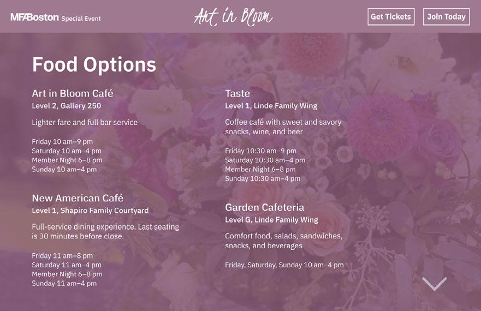Screen dimensions: 481x311
Task: Click Friday, Saturday, Sunday 10 am–4 pm line
Action: click(x=284, y=265)
